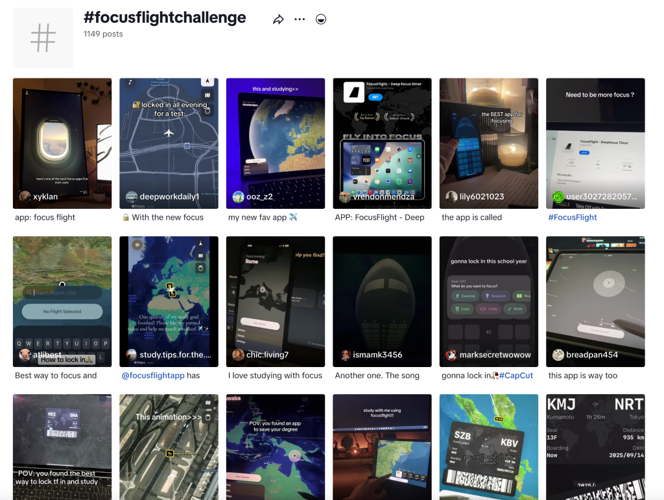Open the KMJ to NRT boarding pass video
This screenshot has height=500, width=664.
(595, 446)
